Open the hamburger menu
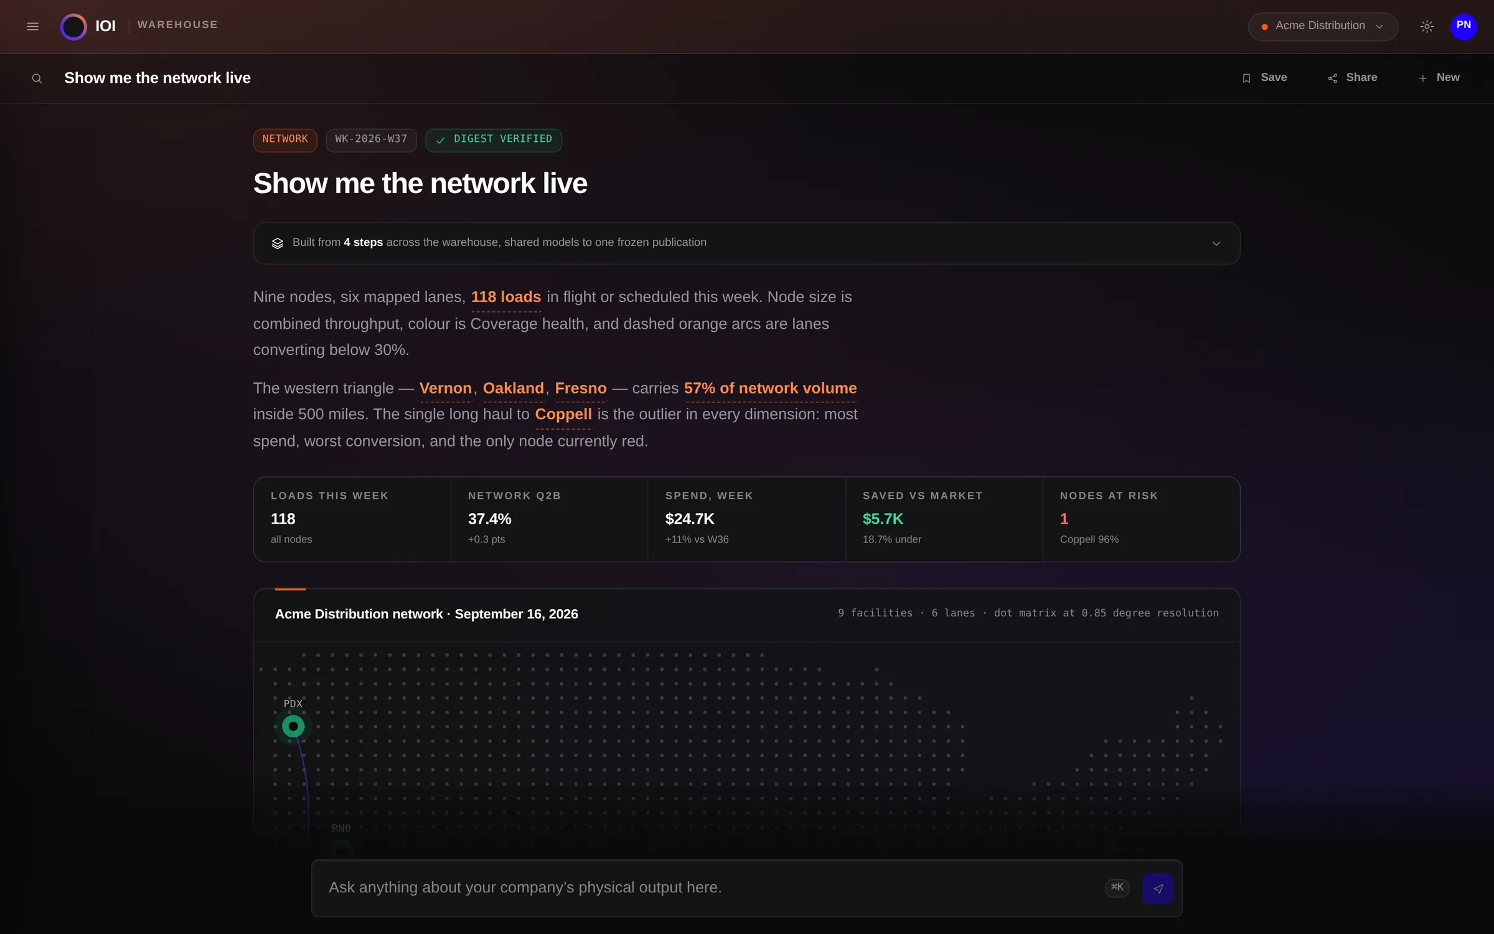This screenshot has width=1494, height=934. coord(32,26)
